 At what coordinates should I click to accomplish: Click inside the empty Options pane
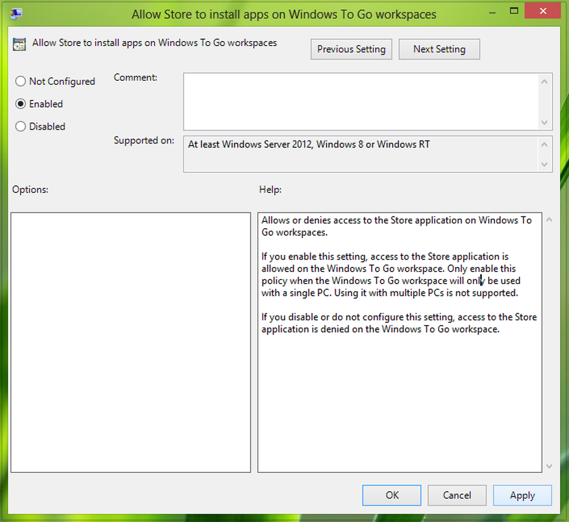131,342
